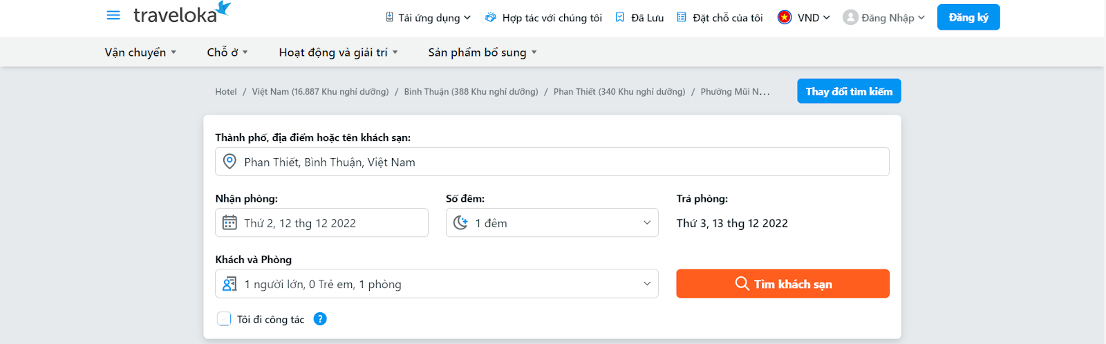
Task: Open the Tải ứng dụng dropdown
Action: pos(429,17)
